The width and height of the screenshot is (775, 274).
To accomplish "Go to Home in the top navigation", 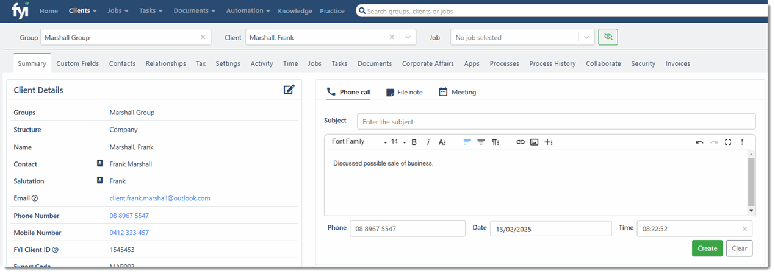I will pyautogui.click(x=49, y=11).
